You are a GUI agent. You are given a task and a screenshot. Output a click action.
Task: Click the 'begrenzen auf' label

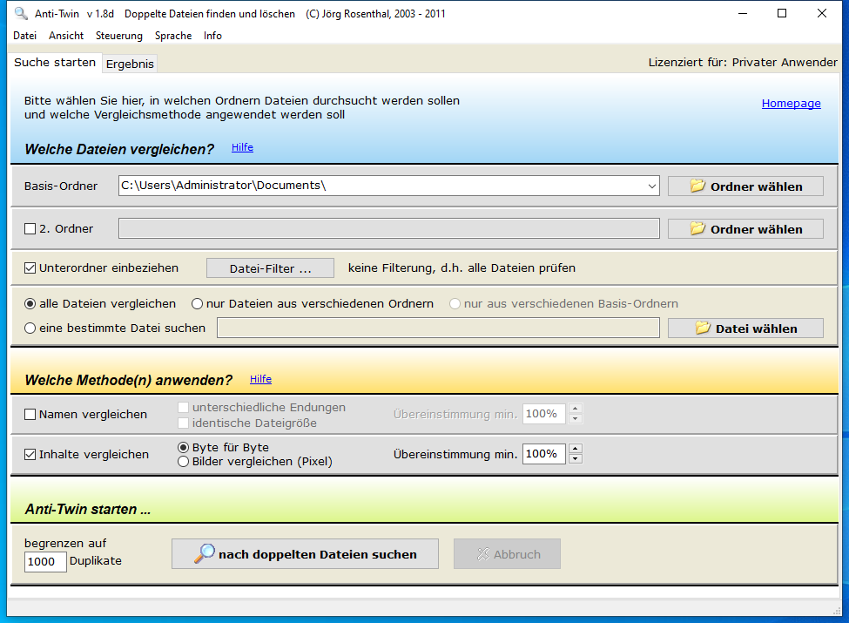[65, 544]
